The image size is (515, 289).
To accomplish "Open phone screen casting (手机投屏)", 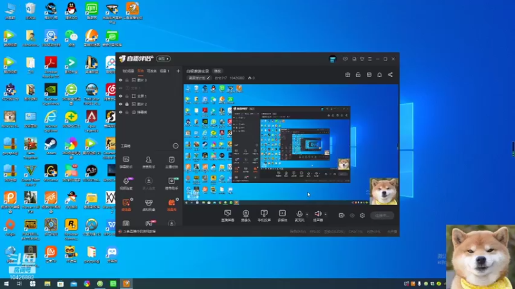I will coord(264,216).
